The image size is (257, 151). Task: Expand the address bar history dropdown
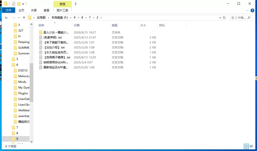(220, 18)
